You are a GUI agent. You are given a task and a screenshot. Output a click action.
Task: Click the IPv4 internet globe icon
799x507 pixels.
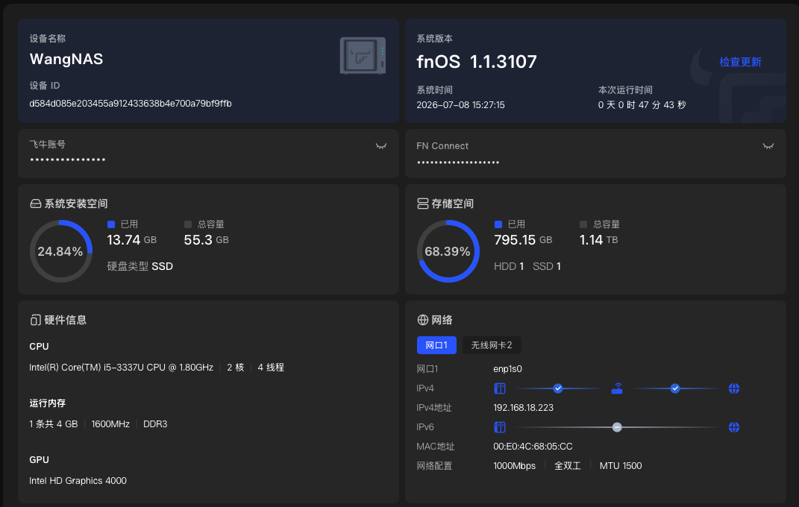(x=734, y=388)
